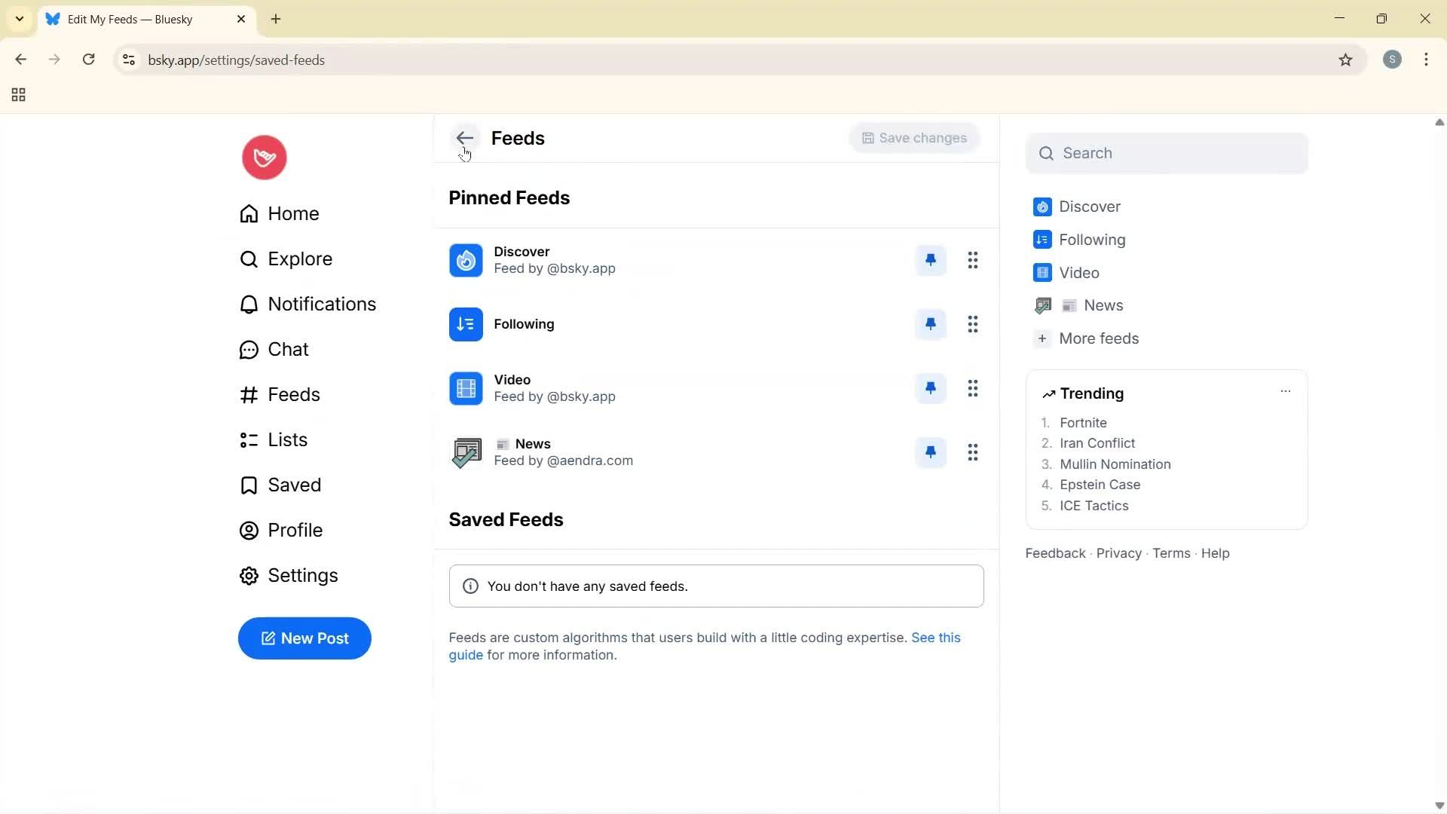The height and width of the screenshot is (814, 1447).
Task: Open the Trending panel options menu
Action: point(1286,391)
